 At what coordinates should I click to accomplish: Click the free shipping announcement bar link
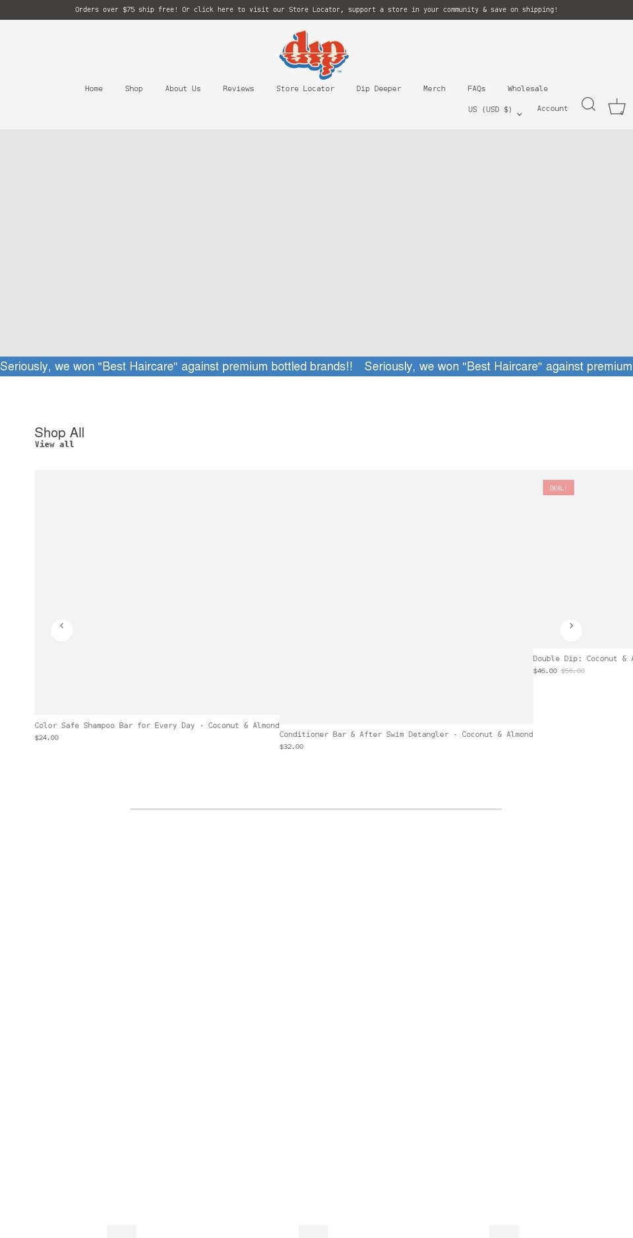tap(316, 10)
